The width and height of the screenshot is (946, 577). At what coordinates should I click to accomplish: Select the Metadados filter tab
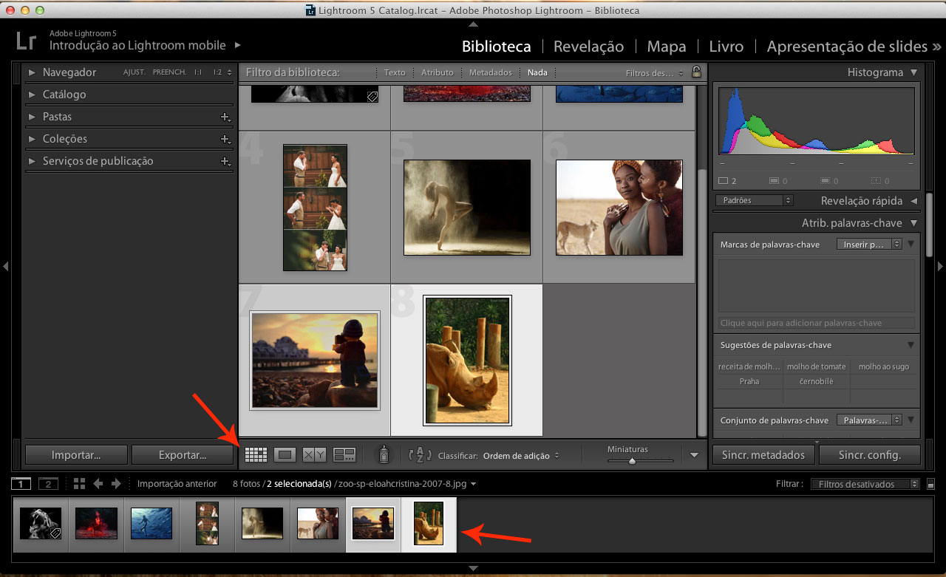pos(490,72)
